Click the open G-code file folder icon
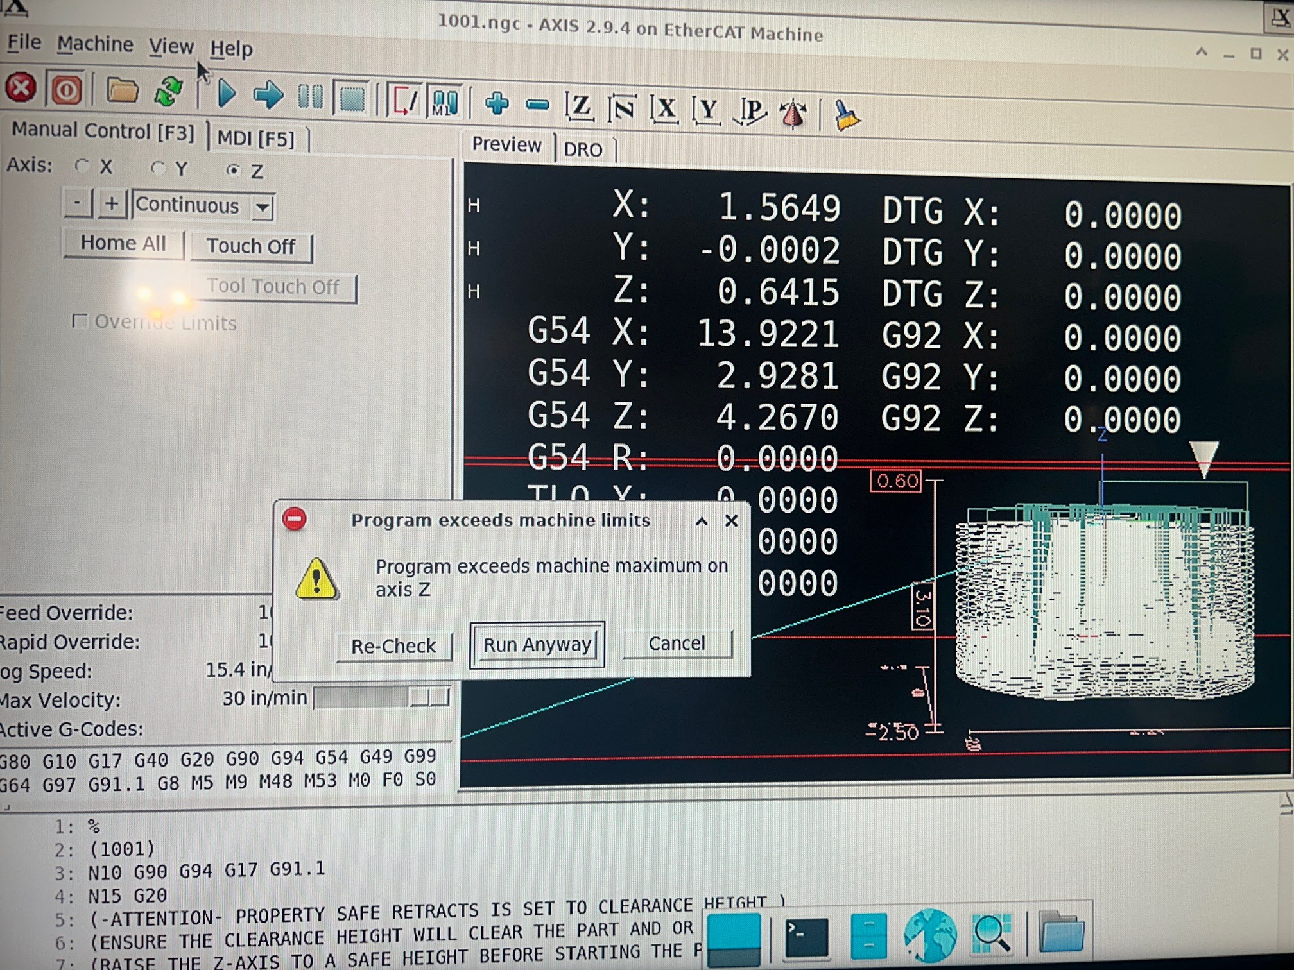The image size is (1294, 970). (122, 91)
